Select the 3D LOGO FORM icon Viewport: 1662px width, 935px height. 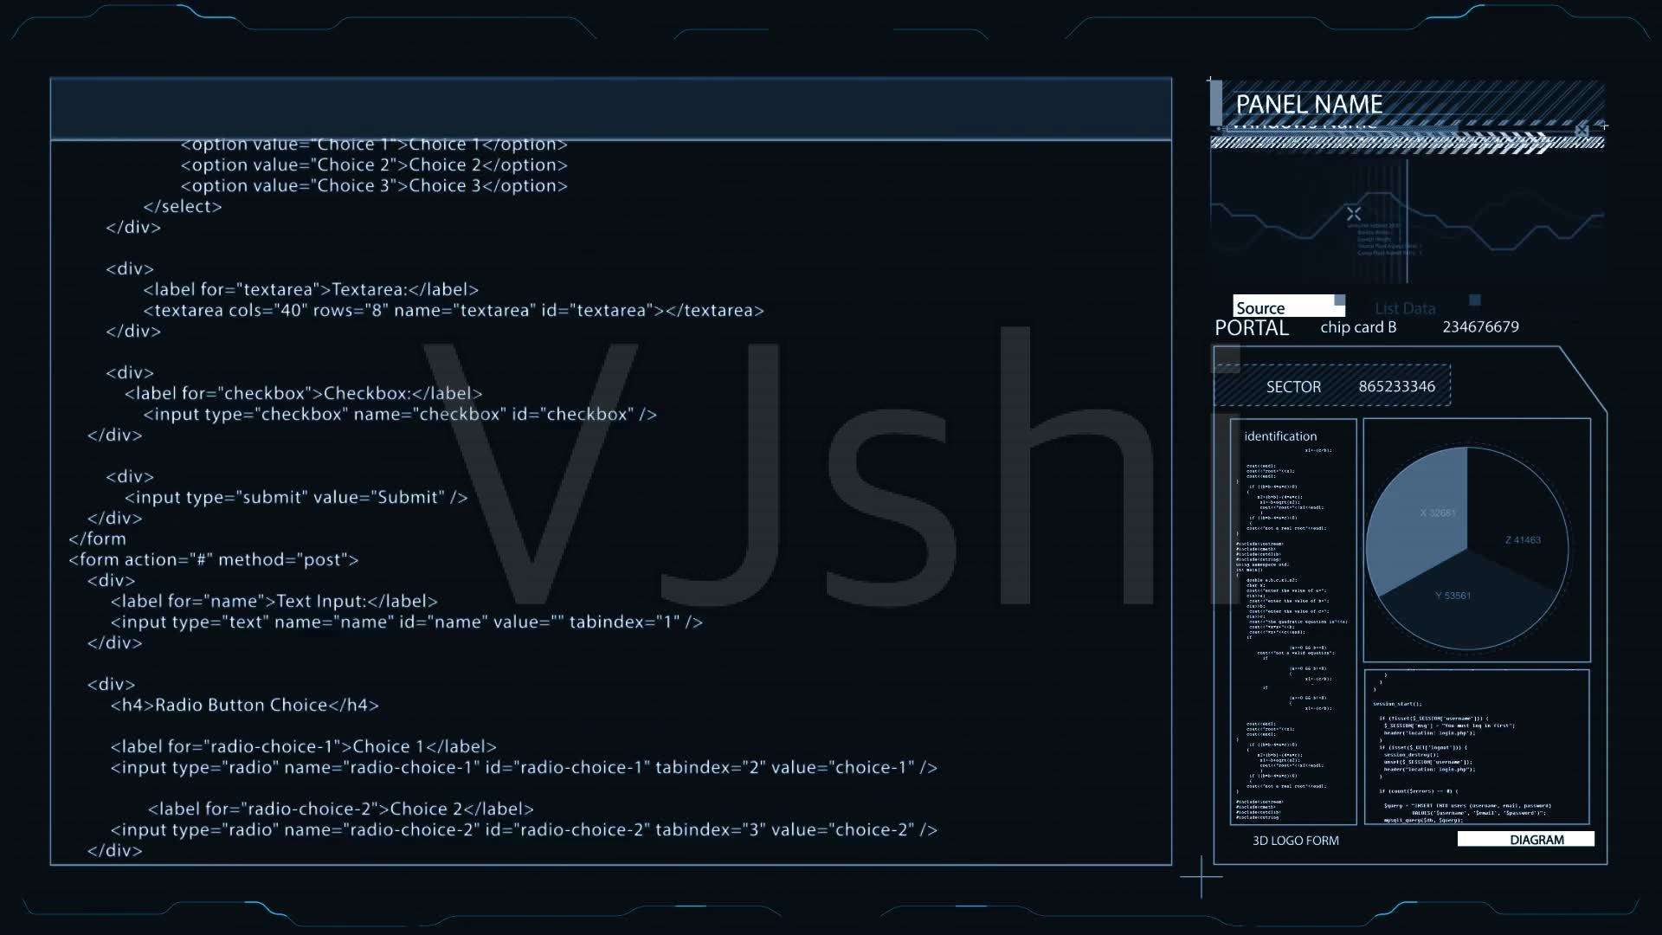[1294, 839]
